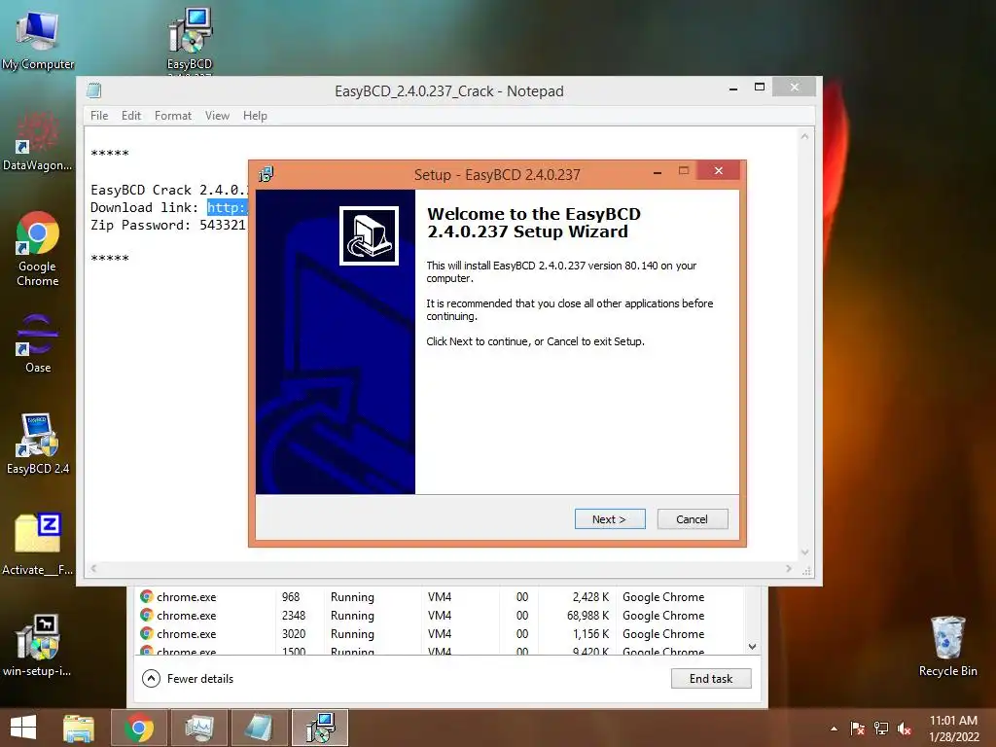Open Notepad Format menu
The image size is (996, 747).
coord(173,116)
